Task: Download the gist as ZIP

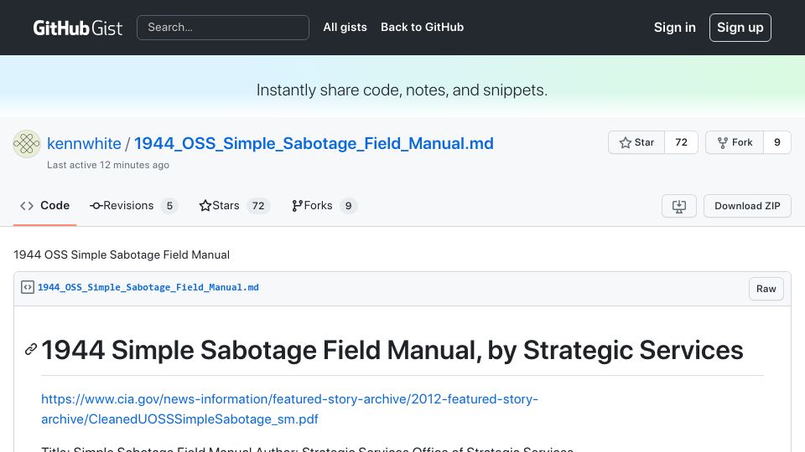Action: [x=747, y=206]
